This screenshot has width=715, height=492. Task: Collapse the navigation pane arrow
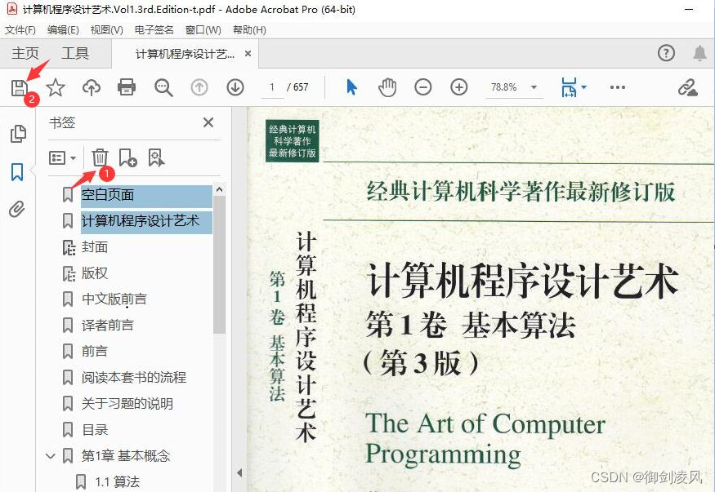239,472
